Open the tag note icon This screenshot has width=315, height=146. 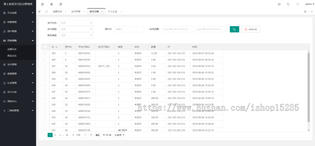coord(288,4)
